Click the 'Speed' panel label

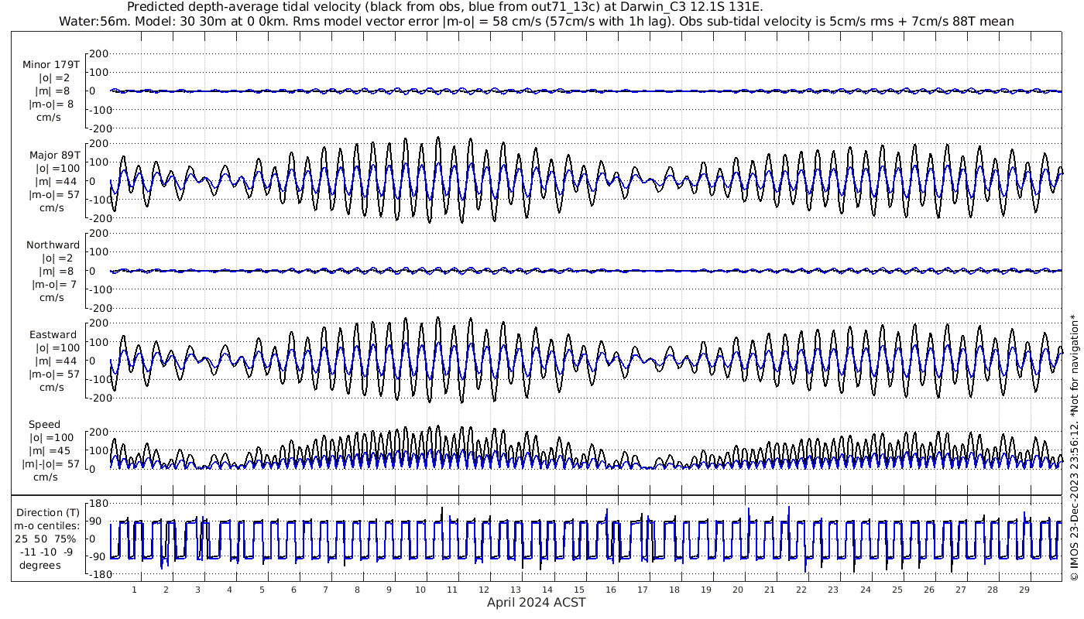click(x=44, y=425)
